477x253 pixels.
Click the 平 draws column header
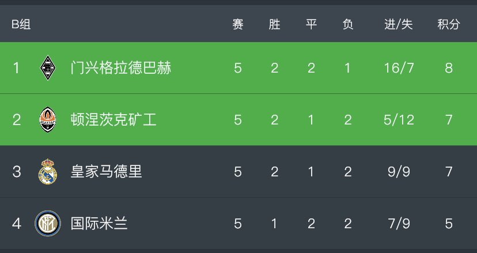pyautogui.click(x=311, y=24)
